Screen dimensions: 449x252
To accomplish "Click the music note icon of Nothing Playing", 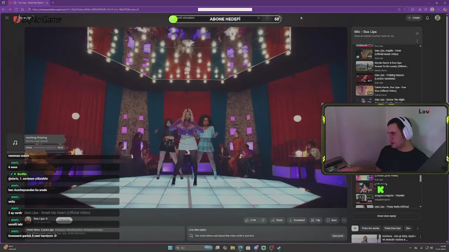I will [15, 142].
